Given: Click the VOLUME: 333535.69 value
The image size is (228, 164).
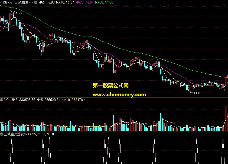Looking at the screenshot, I should pyautogui.click(x=19, y=100).
